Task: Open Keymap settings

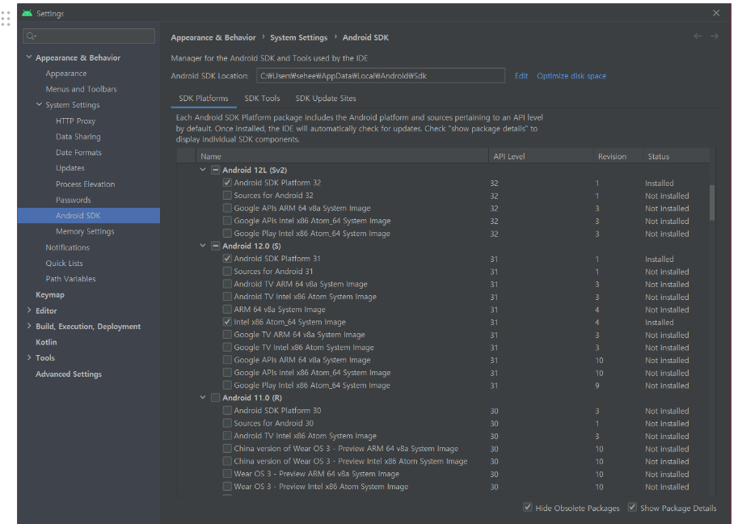Action: click(x=49, y=294)
